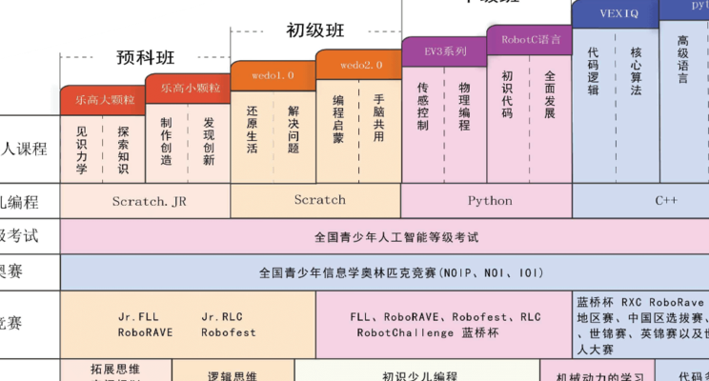Select the purple EV3系列 tab

(444, 51)
